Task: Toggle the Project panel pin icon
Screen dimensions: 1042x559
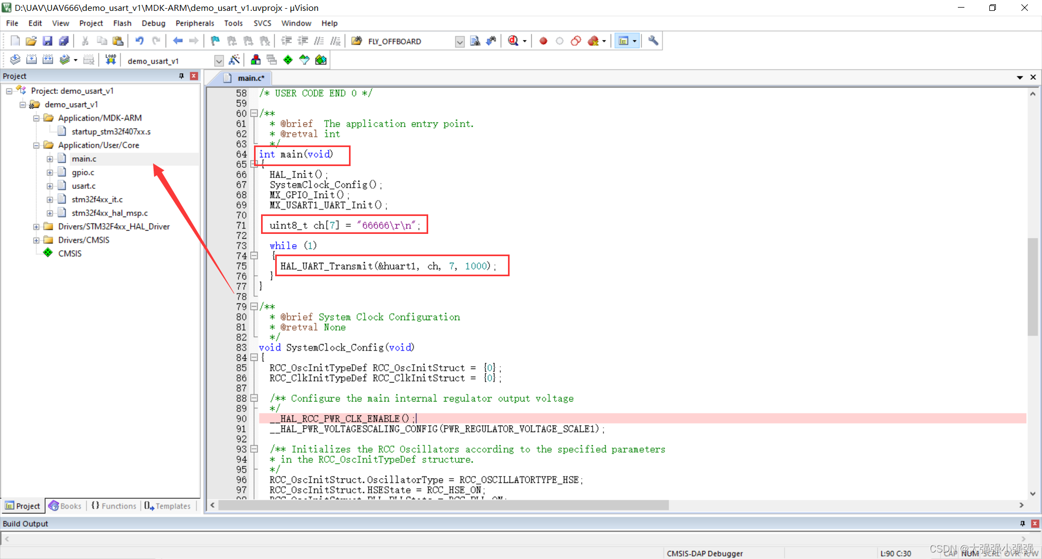Action: click(x=182, y=76)
